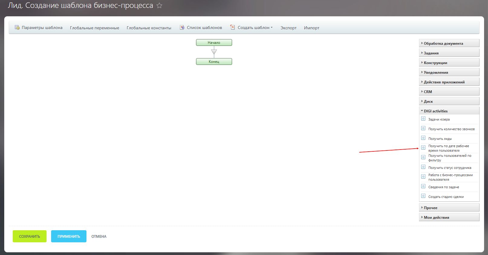Screen dimensions: 488x255
Task: Click the page title Лид. Создание шаблона бизнес-процесса
Action: click(80, 5)
